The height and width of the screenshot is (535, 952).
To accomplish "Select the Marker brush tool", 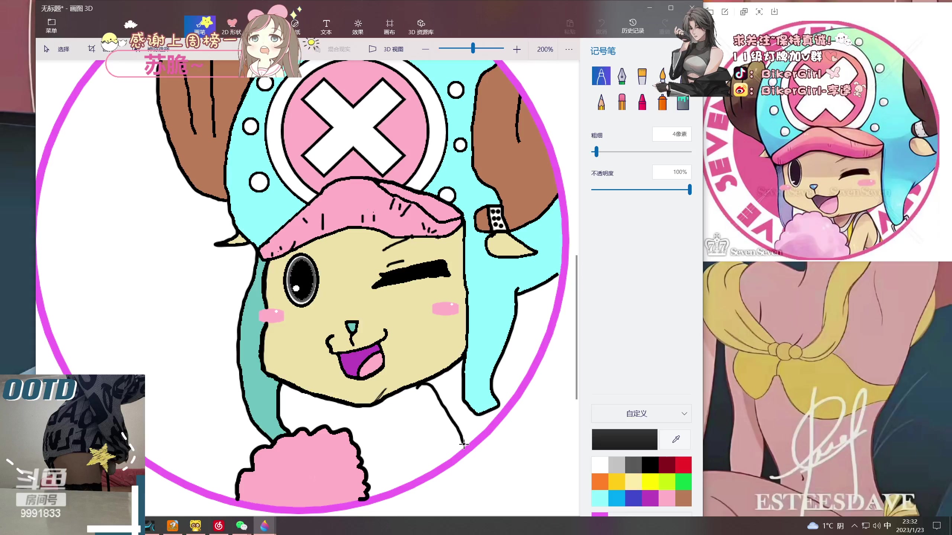I will (x=601, y=76).
